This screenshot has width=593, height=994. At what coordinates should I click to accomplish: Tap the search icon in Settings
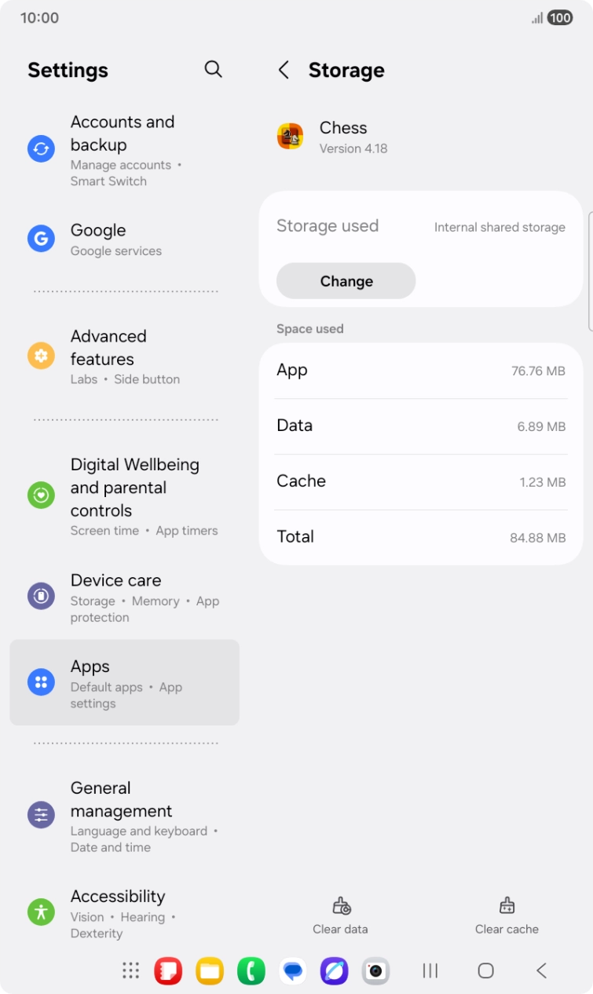coord(213,69)
